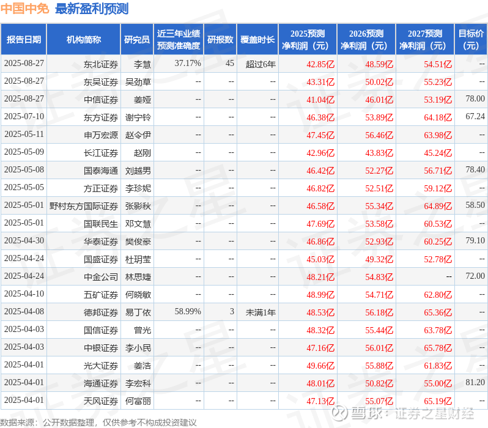Click the 78.00 target price
488x428 pixels.
(475, 98)
